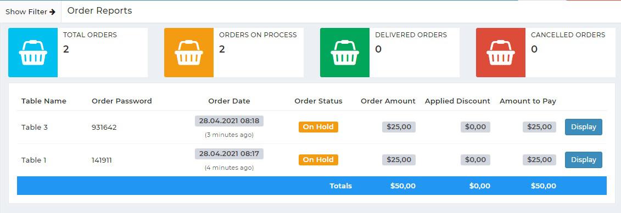Image resolution: width=621 pixels, height=213 pixels.
Task: Click the On Hold status of Table 3
Action: point(318,127)
